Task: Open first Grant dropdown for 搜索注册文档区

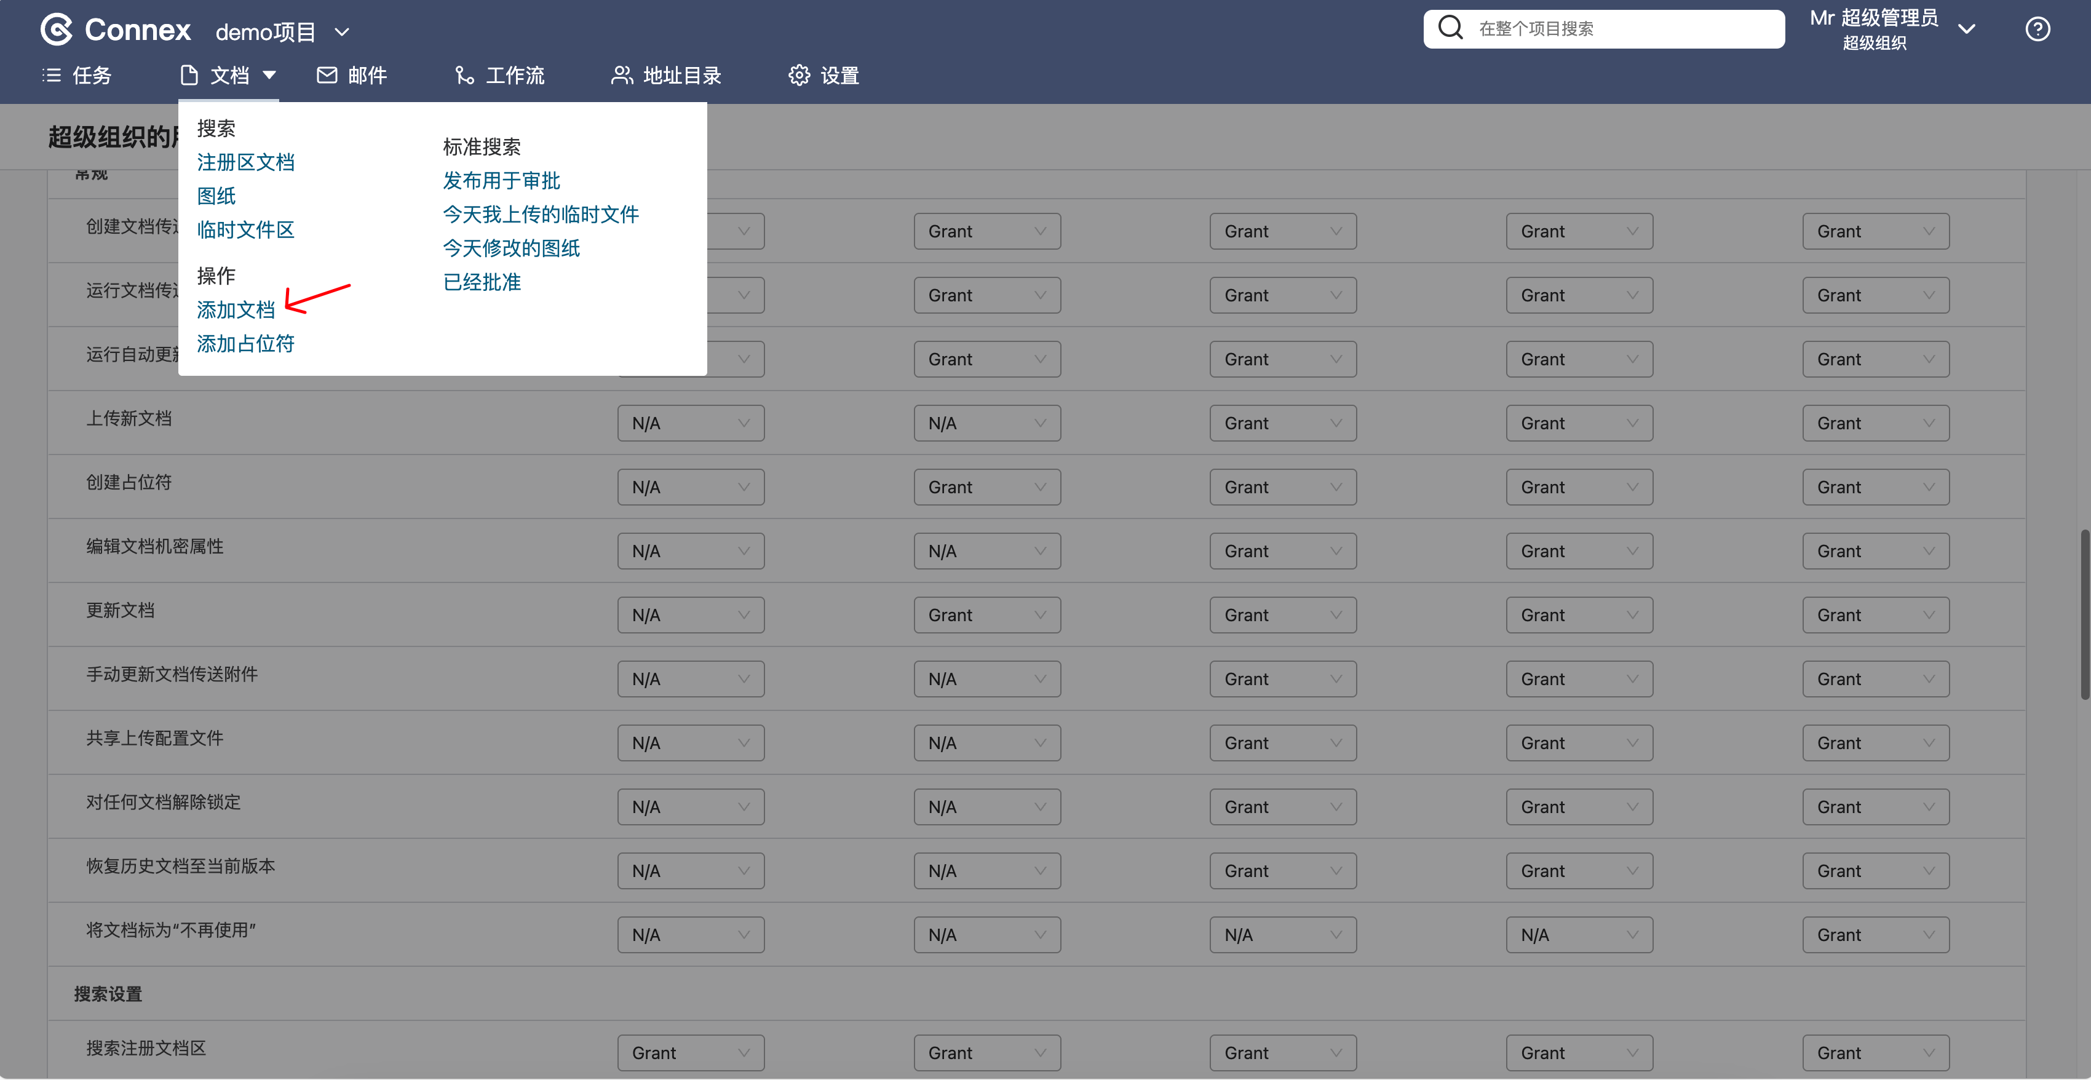Action: 690,1052
